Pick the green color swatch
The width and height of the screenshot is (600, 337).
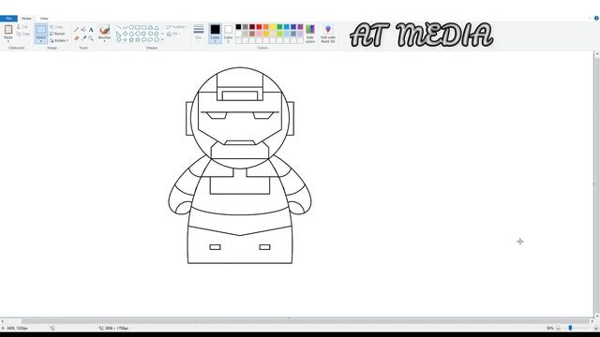pyautogui.click(x=279, y=27)
